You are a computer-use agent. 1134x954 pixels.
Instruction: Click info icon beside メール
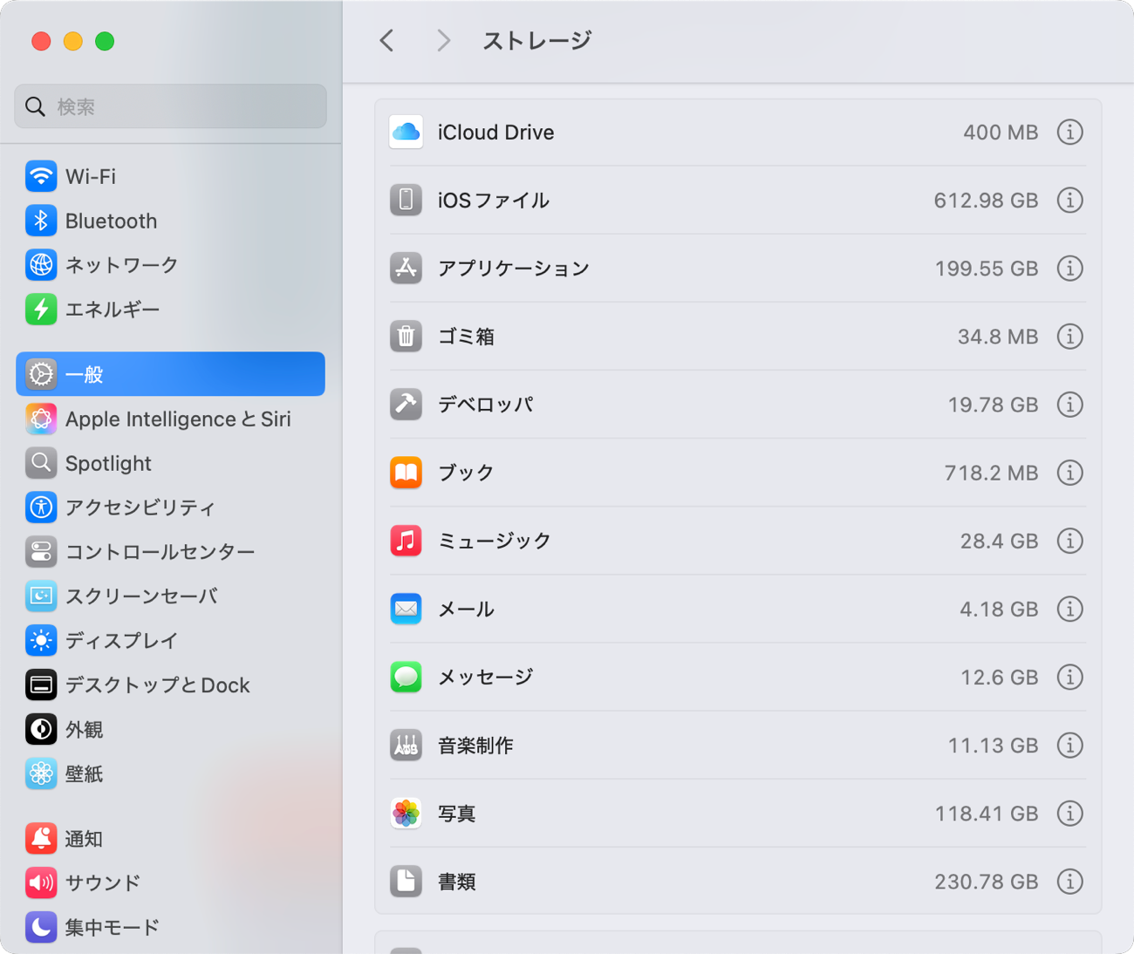pyautogui.click(x=1069, y=609)
